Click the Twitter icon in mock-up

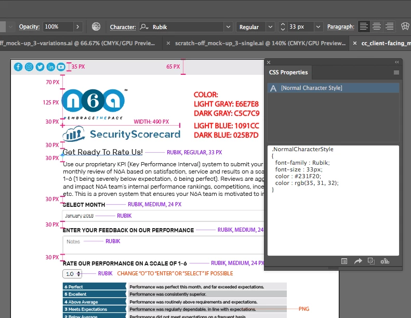click(x=40, y=67)
